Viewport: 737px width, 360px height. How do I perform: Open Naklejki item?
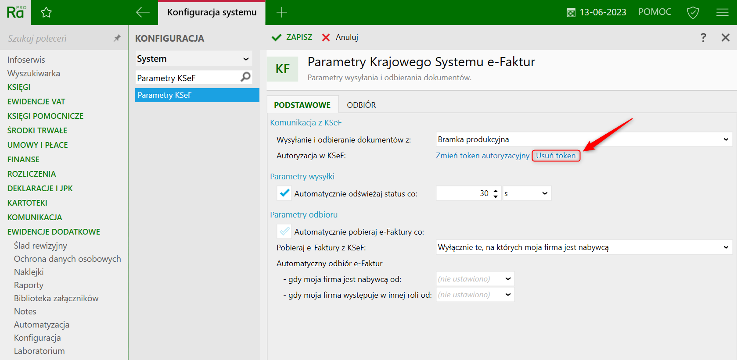[x=29, y=272]
